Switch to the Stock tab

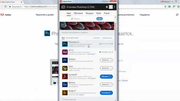point(98,13)
